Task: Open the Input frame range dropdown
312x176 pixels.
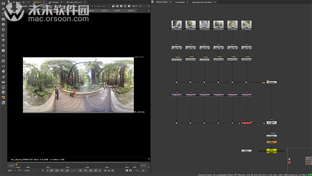Action: tap(29, 171)
